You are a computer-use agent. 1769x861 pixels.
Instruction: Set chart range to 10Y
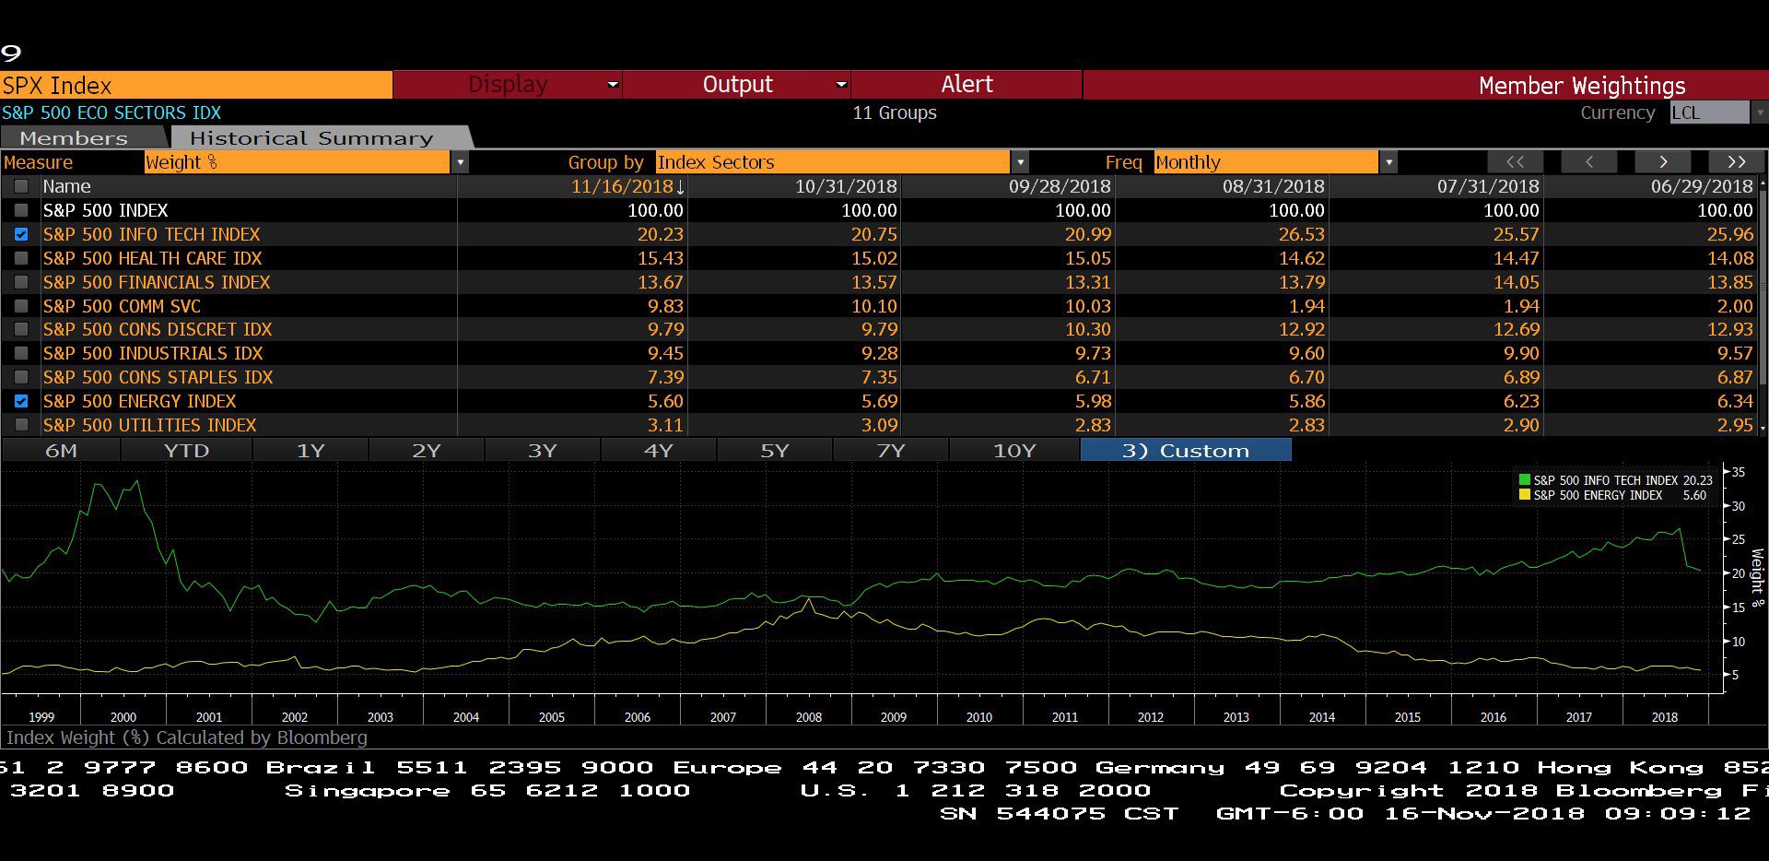click(x=1014, y=451)
